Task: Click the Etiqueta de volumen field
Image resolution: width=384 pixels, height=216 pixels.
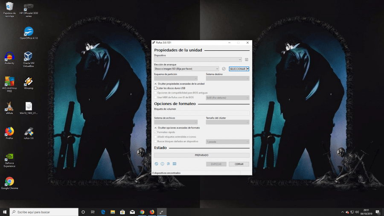Action: pos(201,113)
